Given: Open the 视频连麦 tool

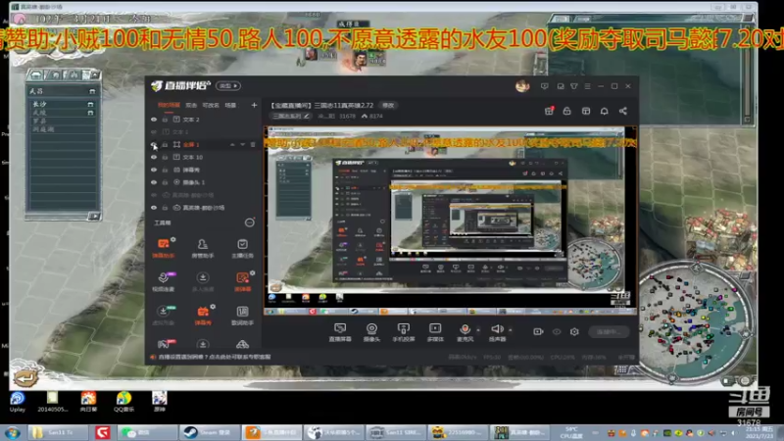Looking at the screenshot, I should [x=163, y=281].
